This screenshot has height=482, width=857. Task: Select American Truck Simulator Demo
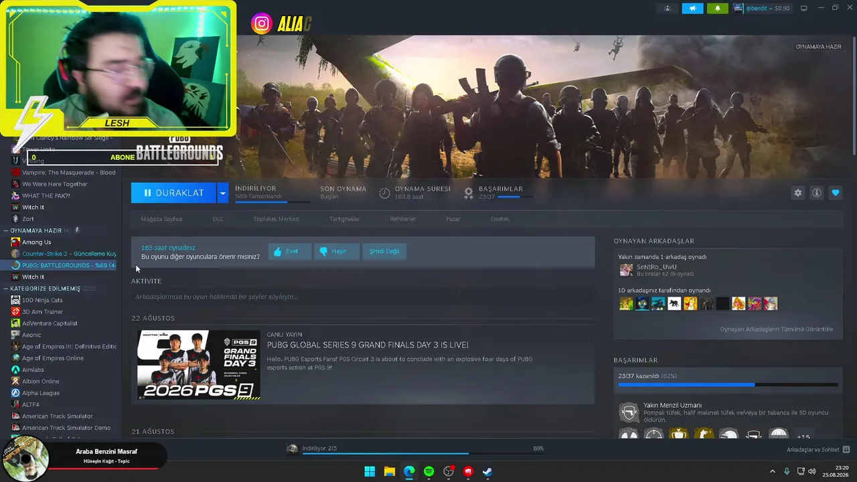(x=66, y=428)
